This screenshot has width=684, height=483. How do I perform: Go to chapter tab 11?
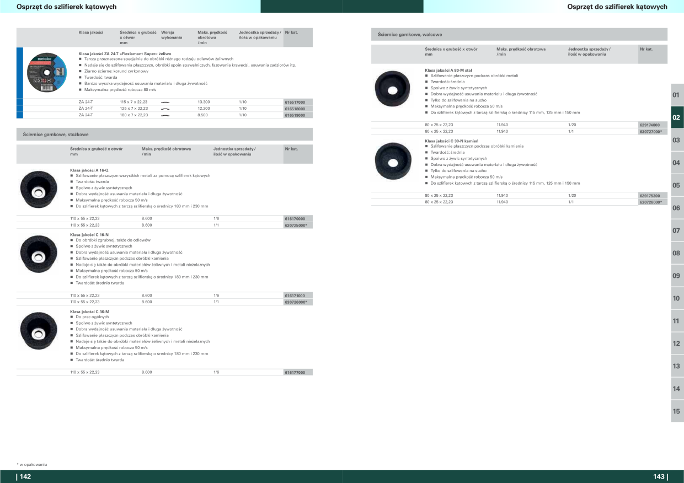click(677, 321)
